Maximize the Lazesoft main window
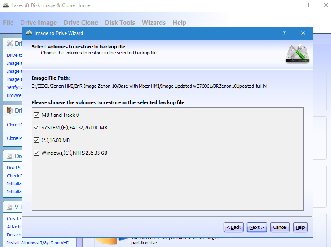 (307, 5)
